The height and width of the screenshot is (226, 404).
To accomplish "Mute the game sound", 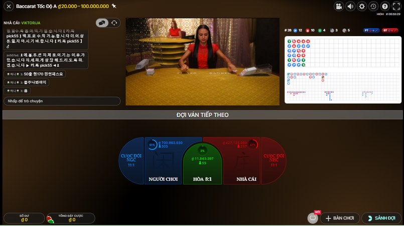I will pyautogui.click(x=350, y=7).
